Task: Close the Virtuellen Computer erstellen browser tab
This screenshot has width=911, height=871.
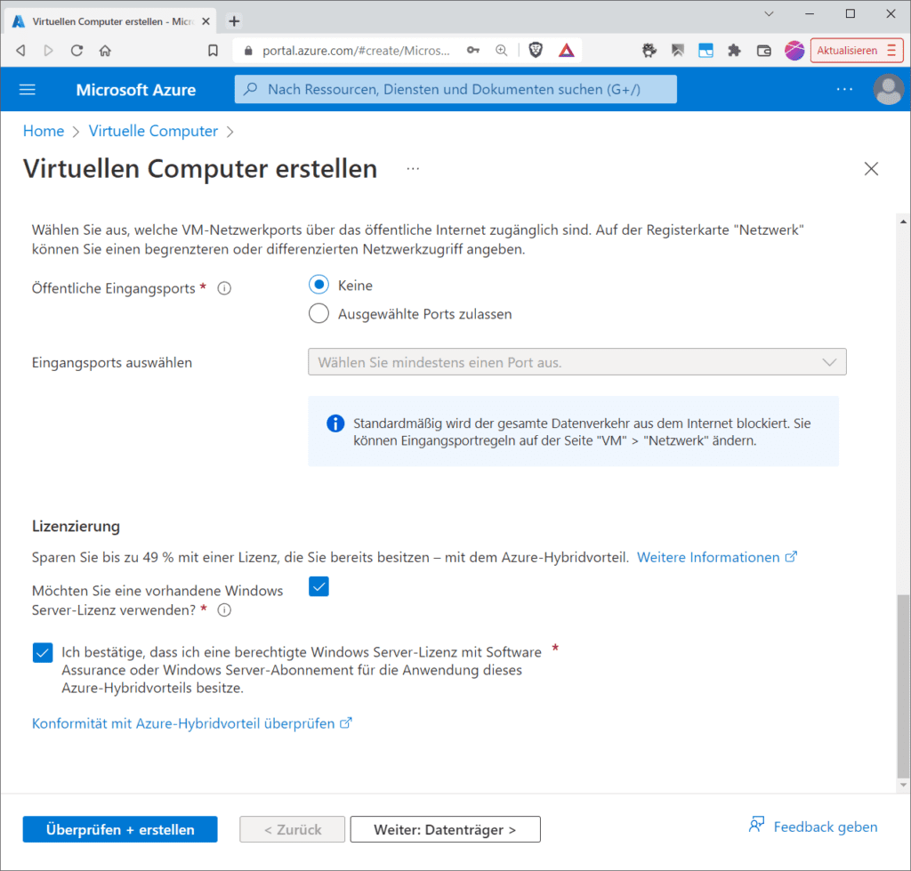Action: point(206,21)
